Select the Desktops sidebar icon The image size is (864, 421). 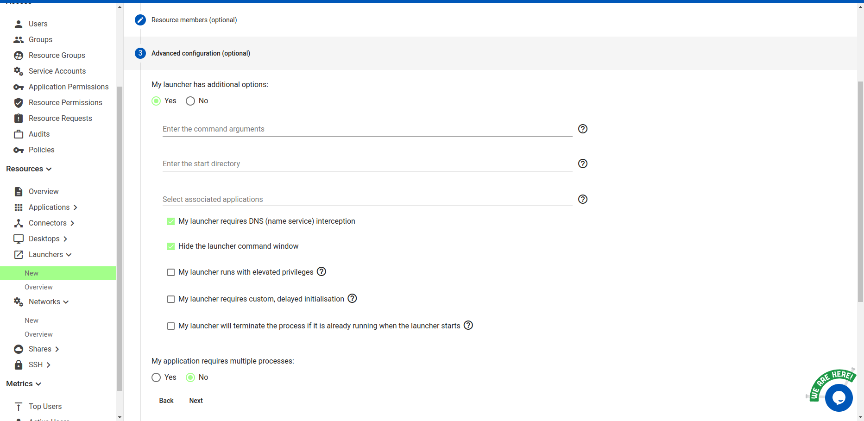(19, 239)
